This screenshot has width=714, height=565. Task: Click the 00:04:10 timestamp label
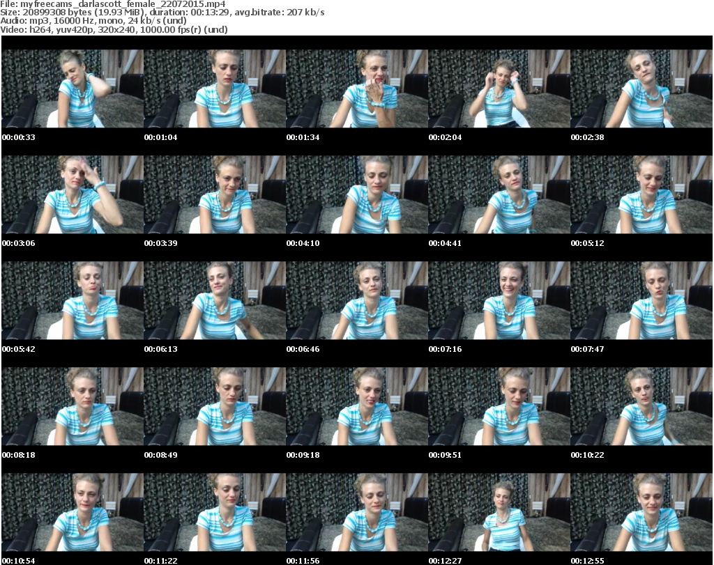point(303,243)
